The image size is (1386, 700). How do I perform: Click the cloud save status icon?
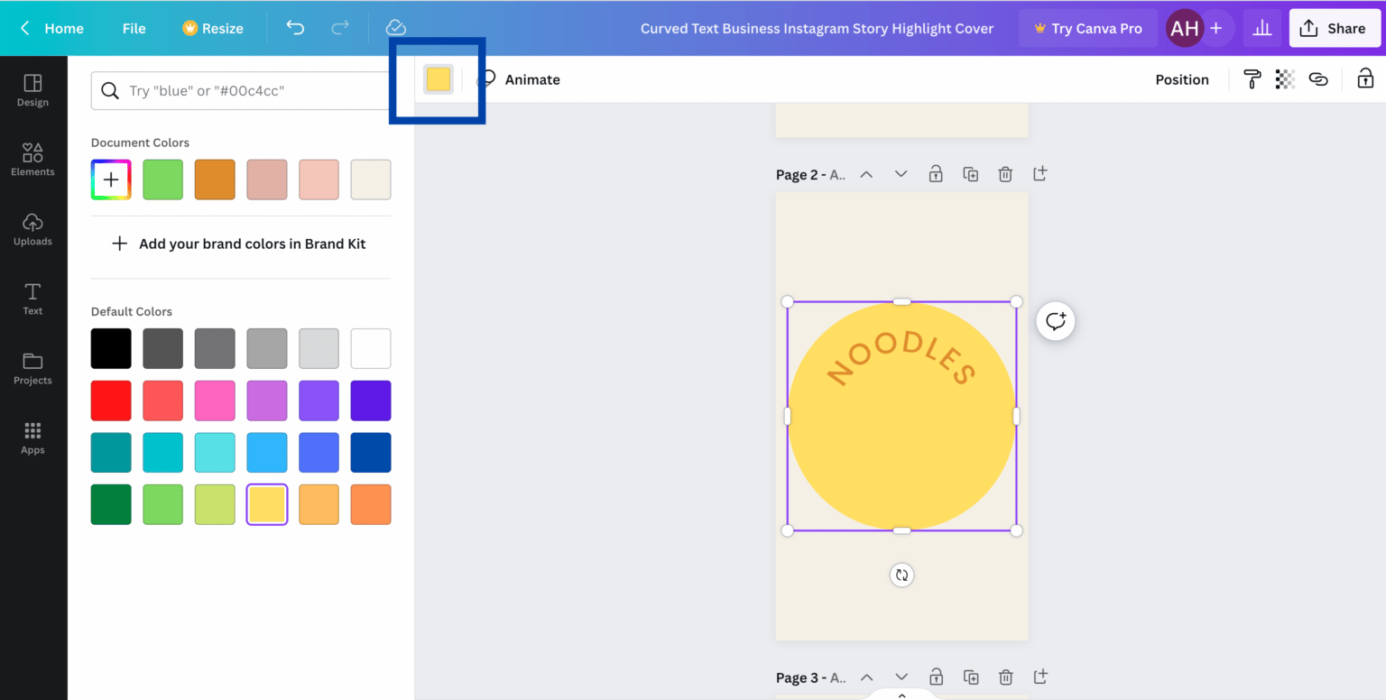pyautogui.click(x=395, y=28)
